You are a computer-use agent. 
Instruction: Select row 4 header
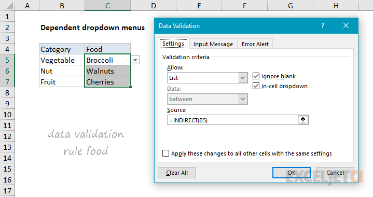7,49
